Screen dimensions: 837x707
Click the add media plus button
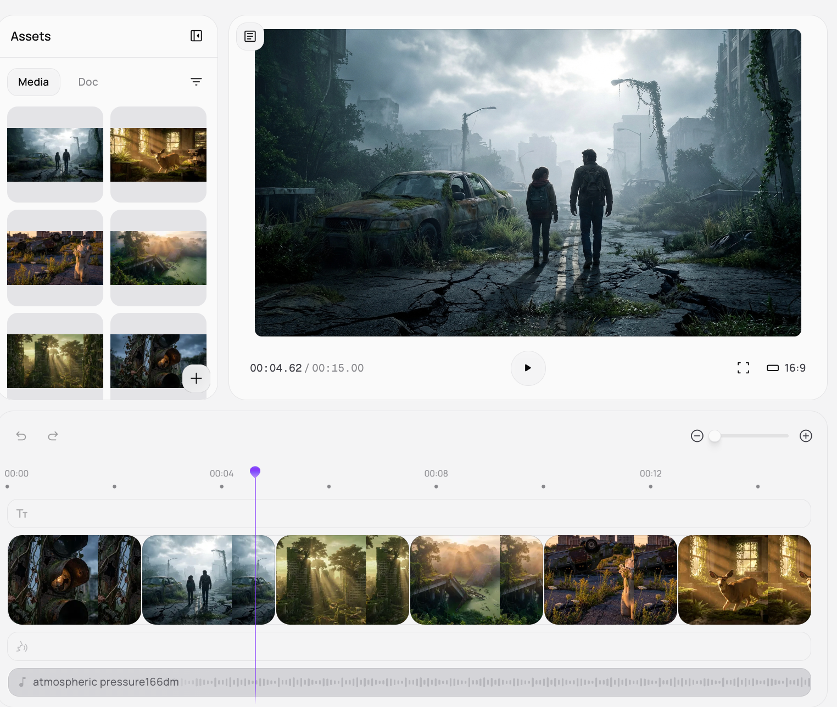[x=196, y=378]
